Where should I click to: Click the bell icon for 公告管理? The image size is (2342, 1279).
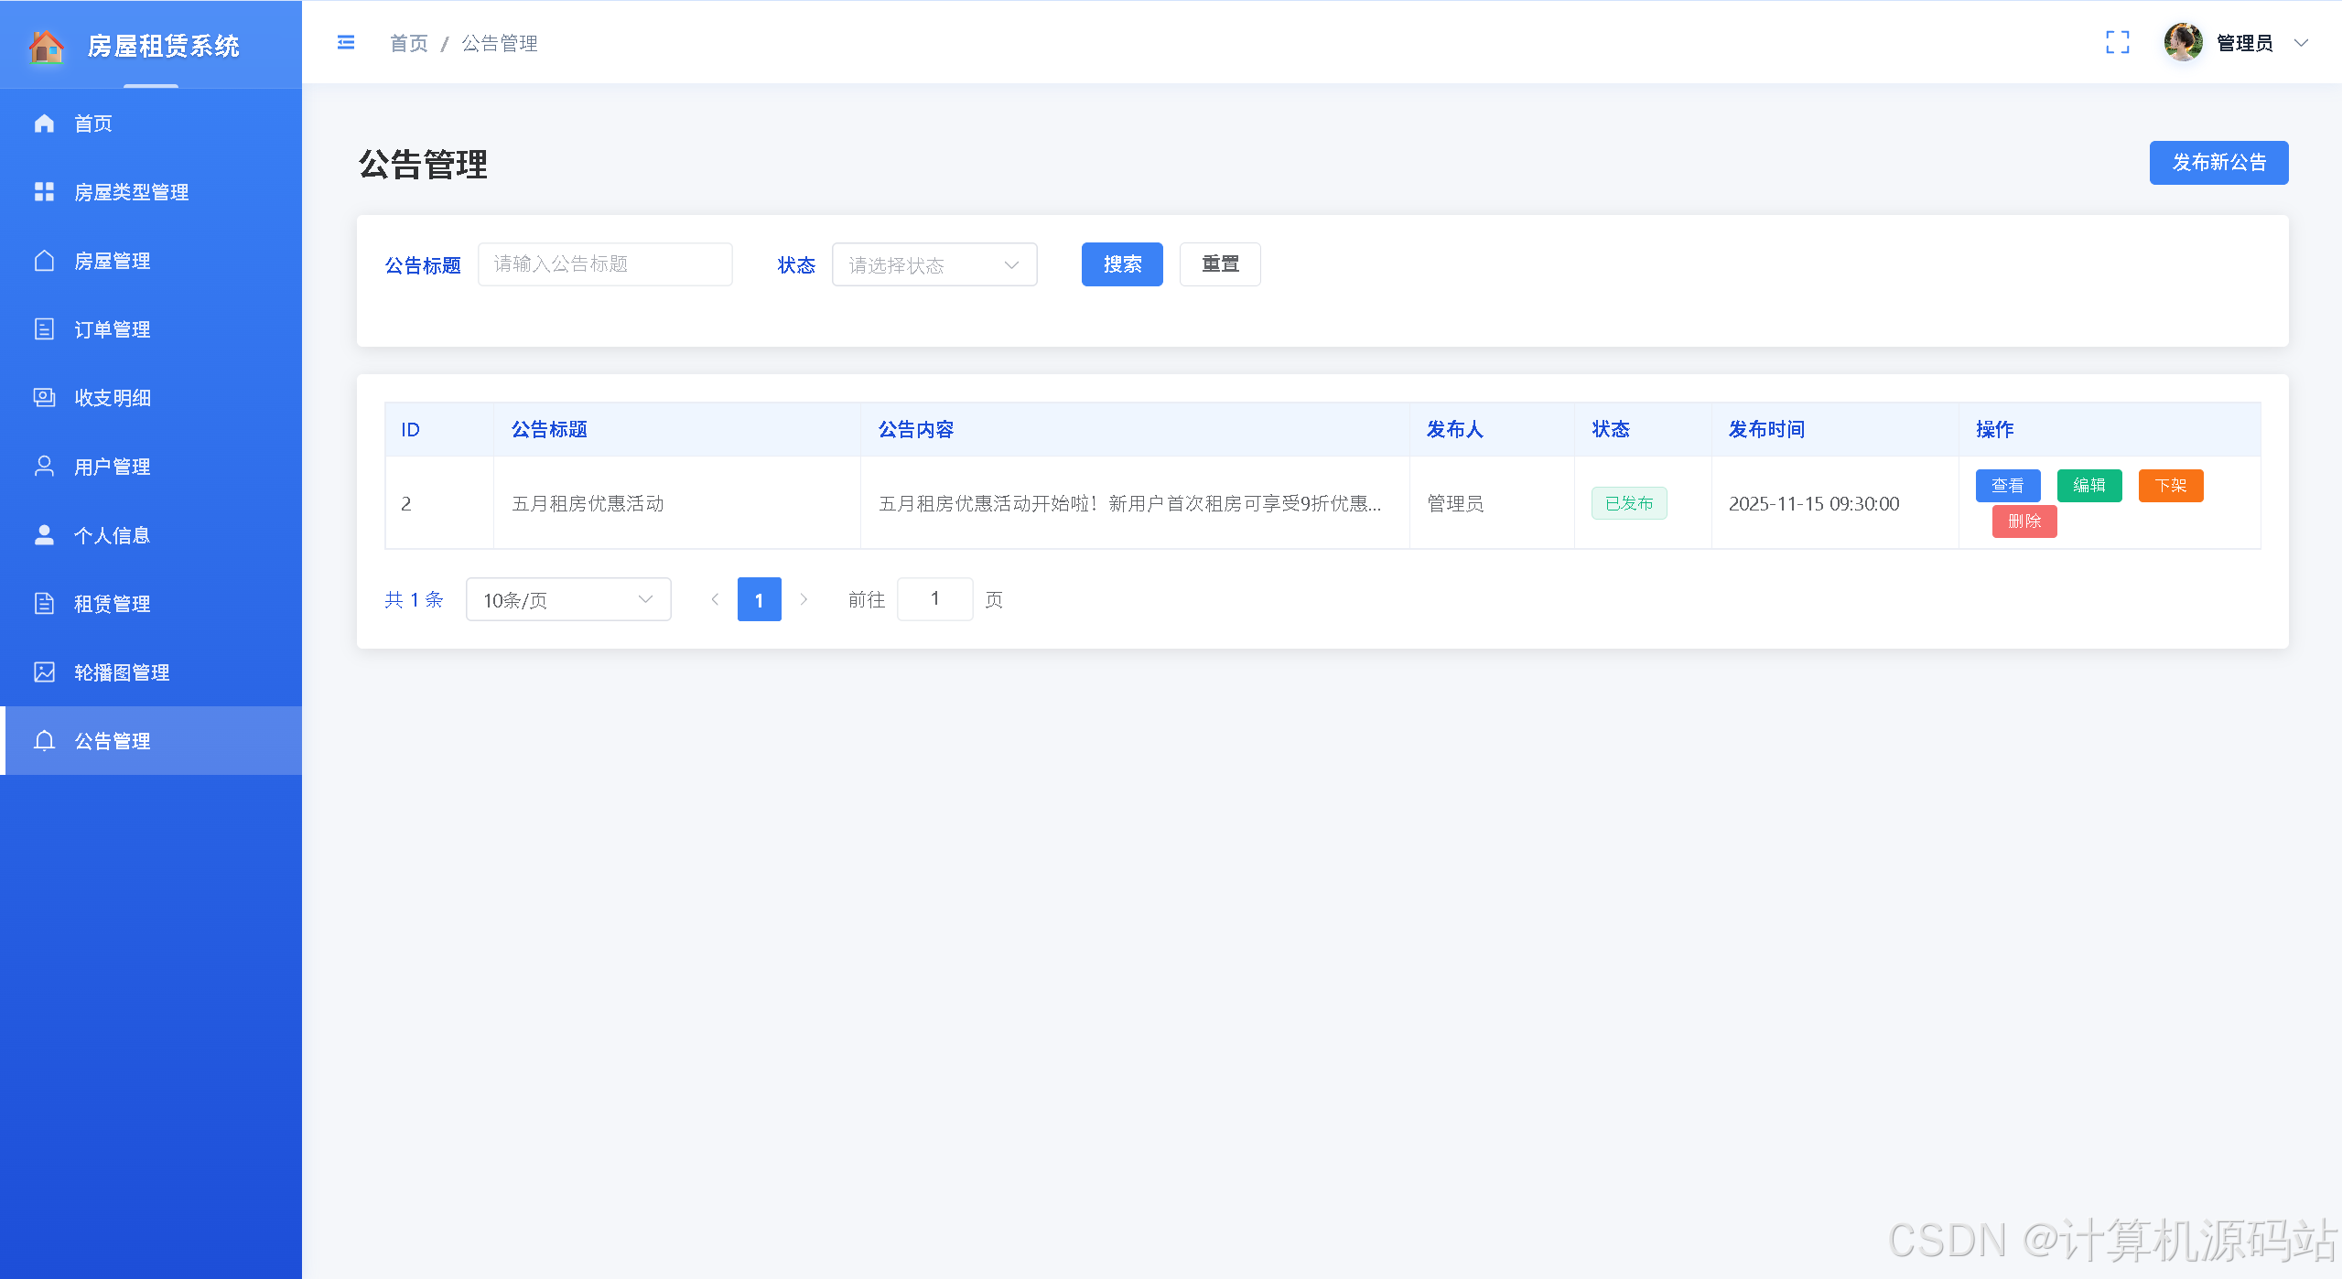[44, 740]
